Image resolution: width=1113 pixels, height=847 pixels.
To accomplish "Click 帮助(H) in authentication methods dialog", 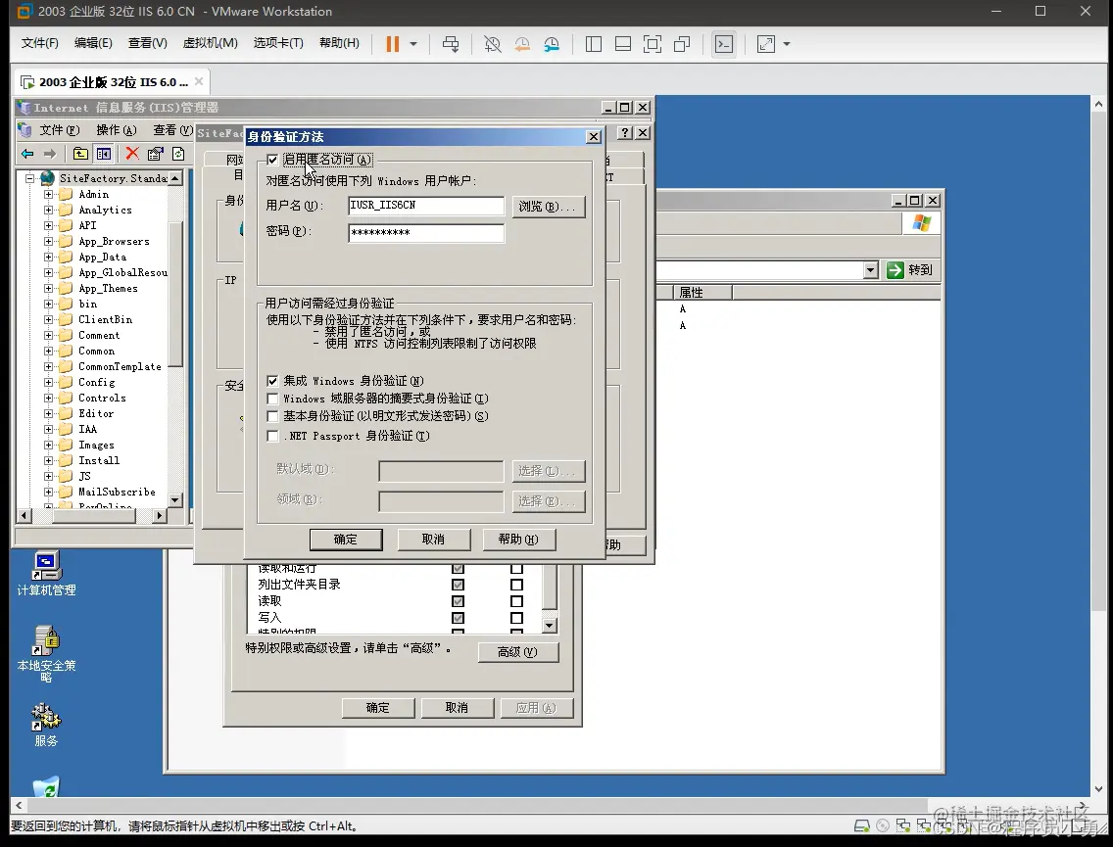I will click(x=518, y=540).
